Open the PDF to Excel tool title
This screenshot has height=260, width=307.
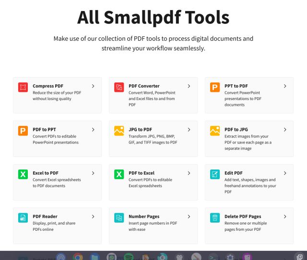pyautogui.click(x=142, y=173)
